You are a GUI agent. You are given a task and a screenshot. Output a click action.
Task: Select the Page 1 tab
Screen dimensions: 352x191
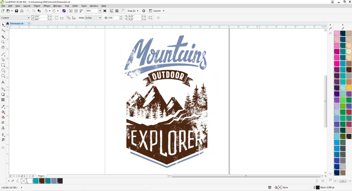point(41,176)
